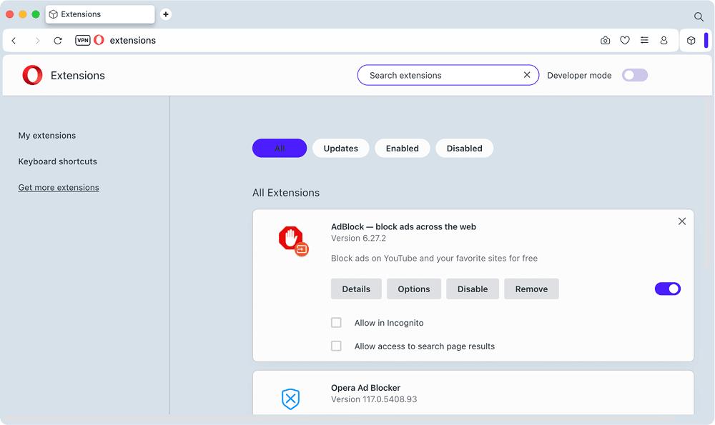The height and width of the screenshot is (425, 715).
Task: Click the VPN badge in address bar
Action: [83, 41]
